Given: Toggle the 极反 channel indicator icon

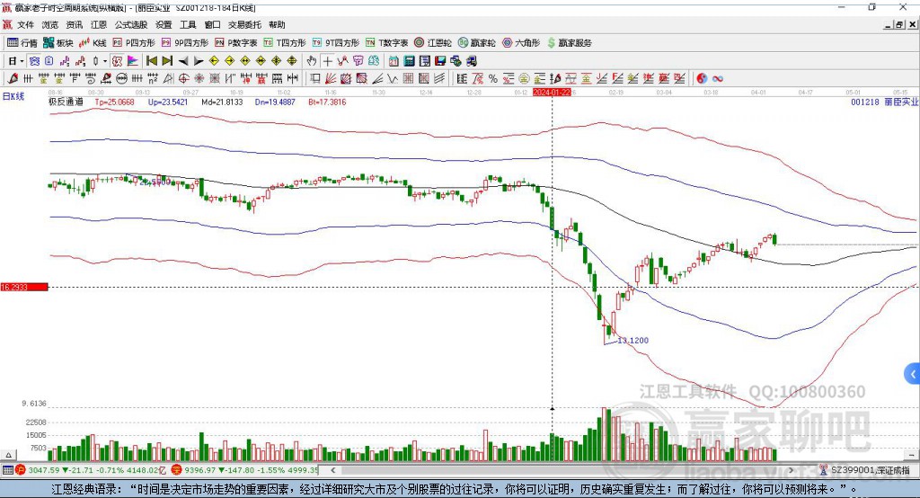Looking at the screenshot, I should pyautogui.click(x=117, y=61).
